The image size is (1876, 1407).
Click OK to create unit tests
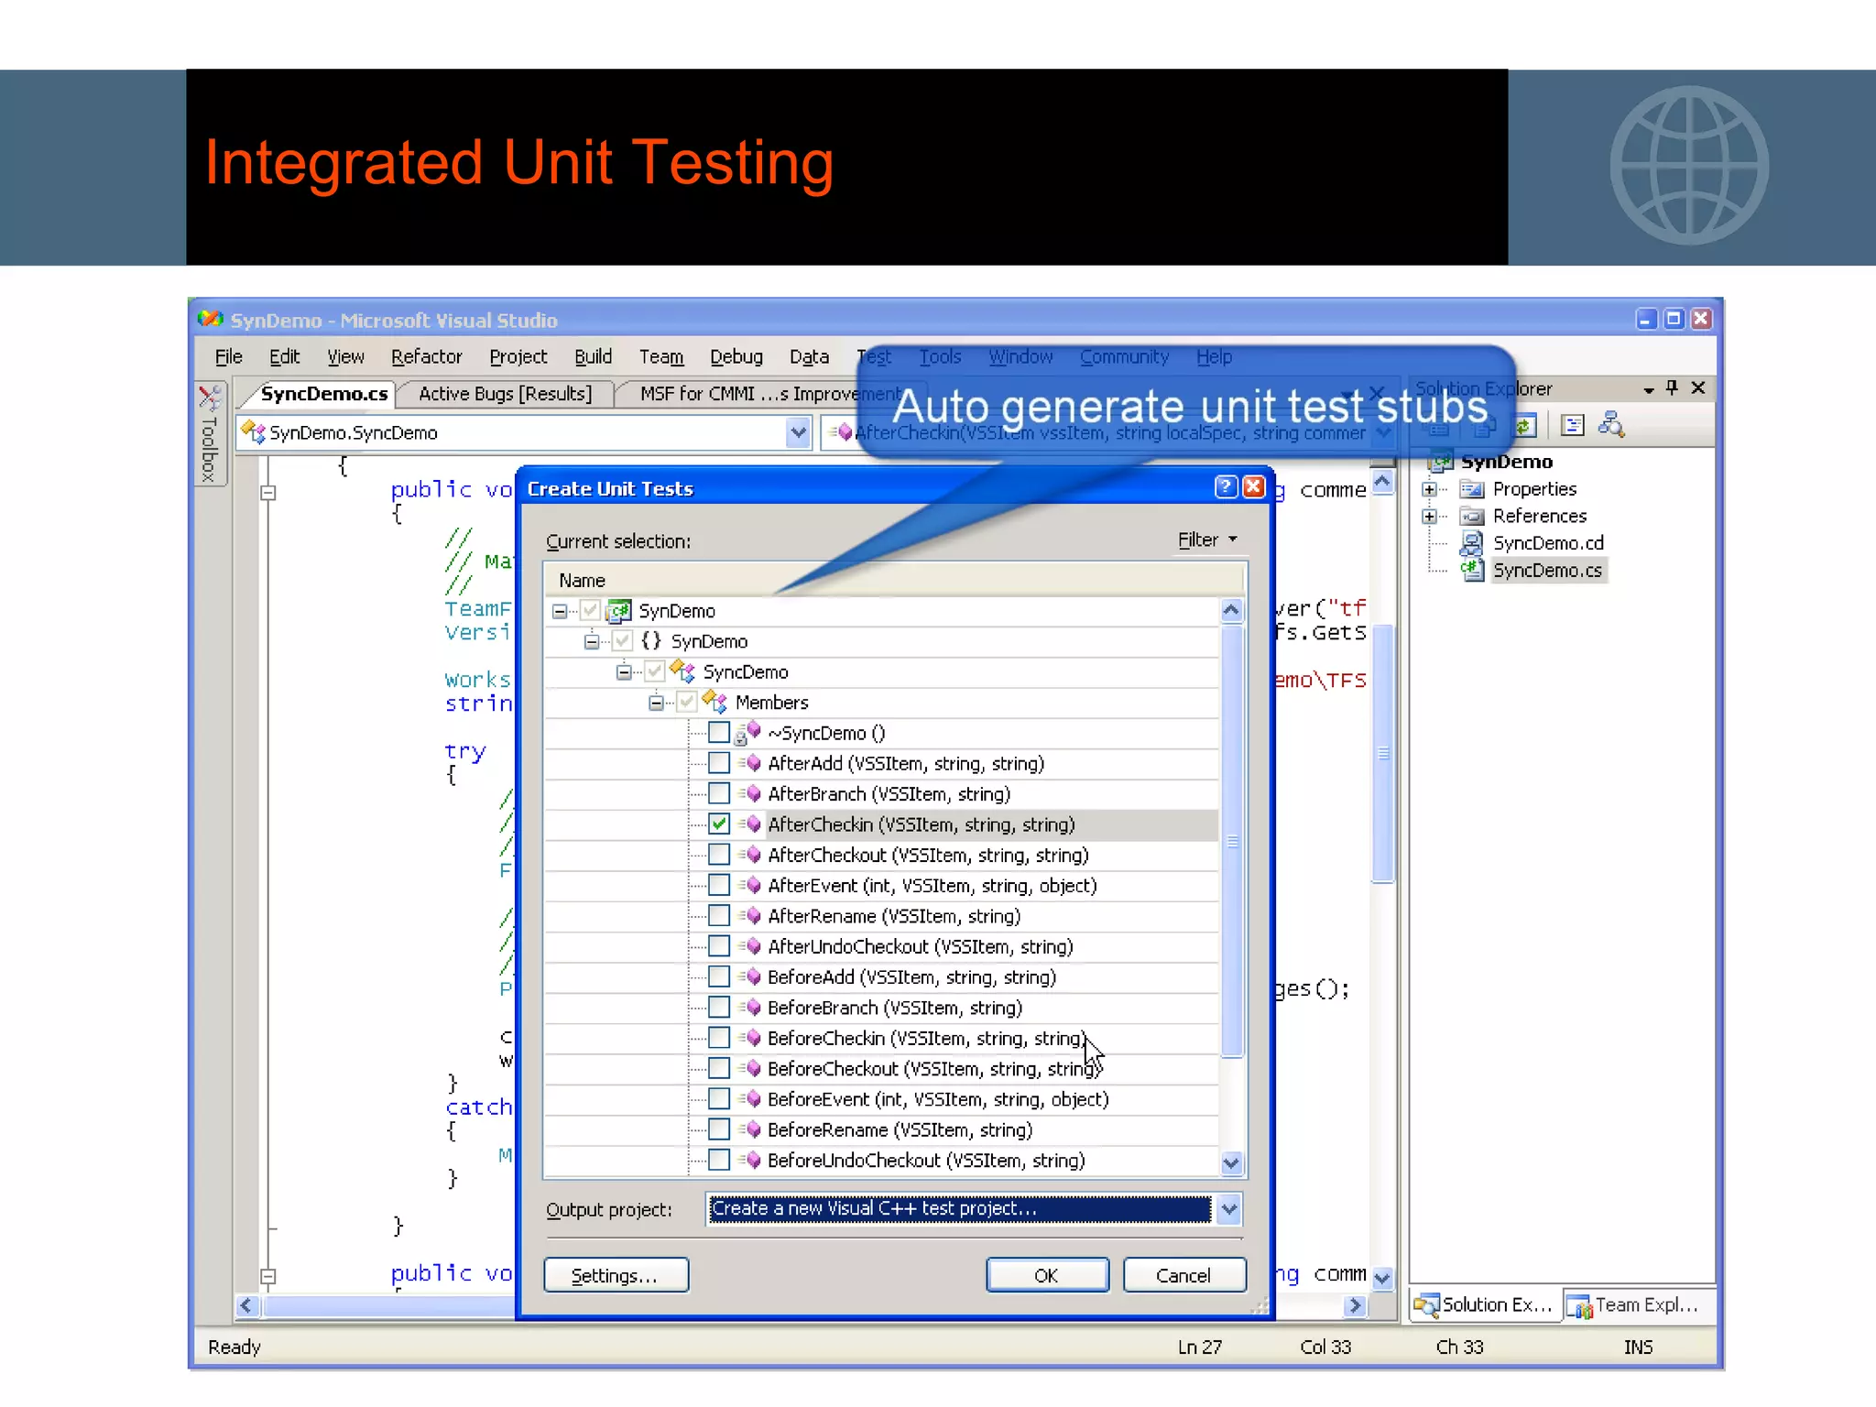(1046, 1275)
